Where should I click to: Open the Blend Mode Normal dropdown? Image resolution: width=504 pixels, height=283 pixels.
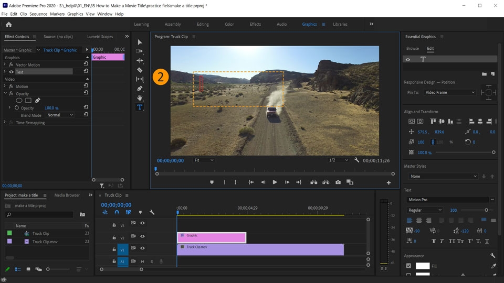(x=60, y=115)
